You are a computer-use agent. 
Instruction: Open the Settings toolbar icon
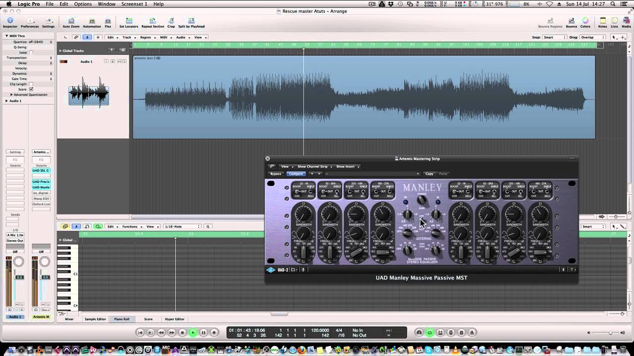[48, 23]
